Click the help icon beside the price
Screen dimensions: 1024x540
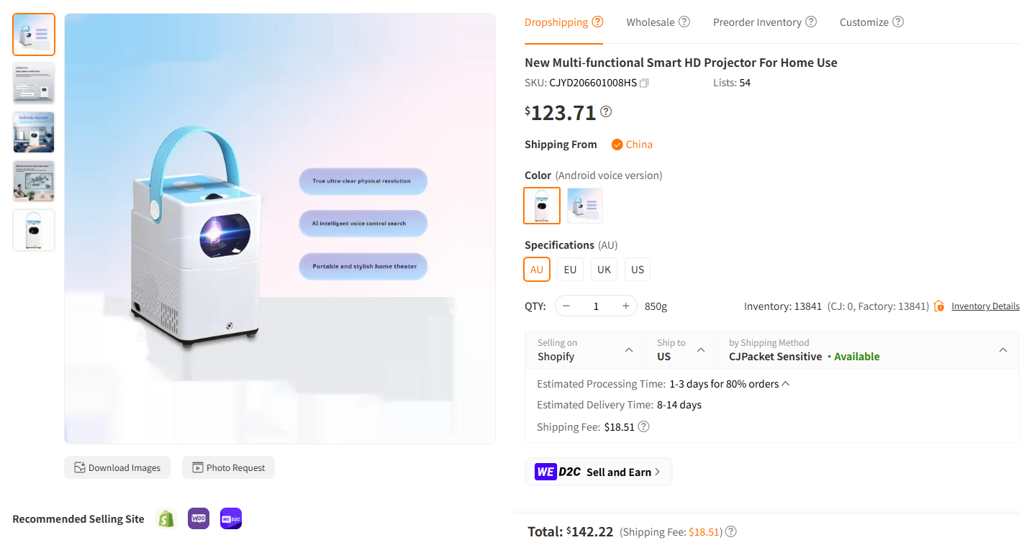pyautogui.click(x=606, y=111)
